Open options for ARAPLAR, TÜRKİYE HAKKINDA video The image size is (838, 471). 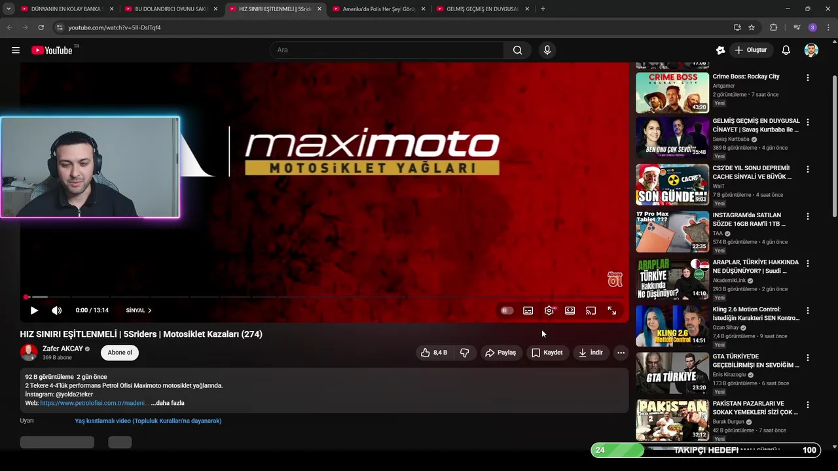point(807,264)
